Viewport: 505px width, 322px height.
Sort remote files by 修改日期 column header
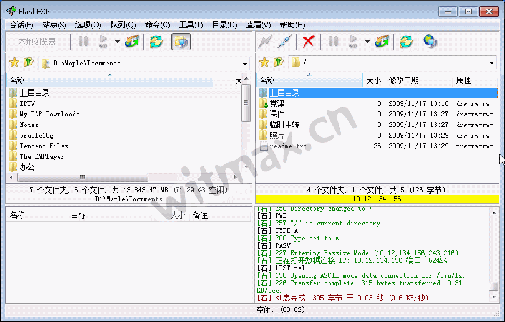(x=418, y=80)
